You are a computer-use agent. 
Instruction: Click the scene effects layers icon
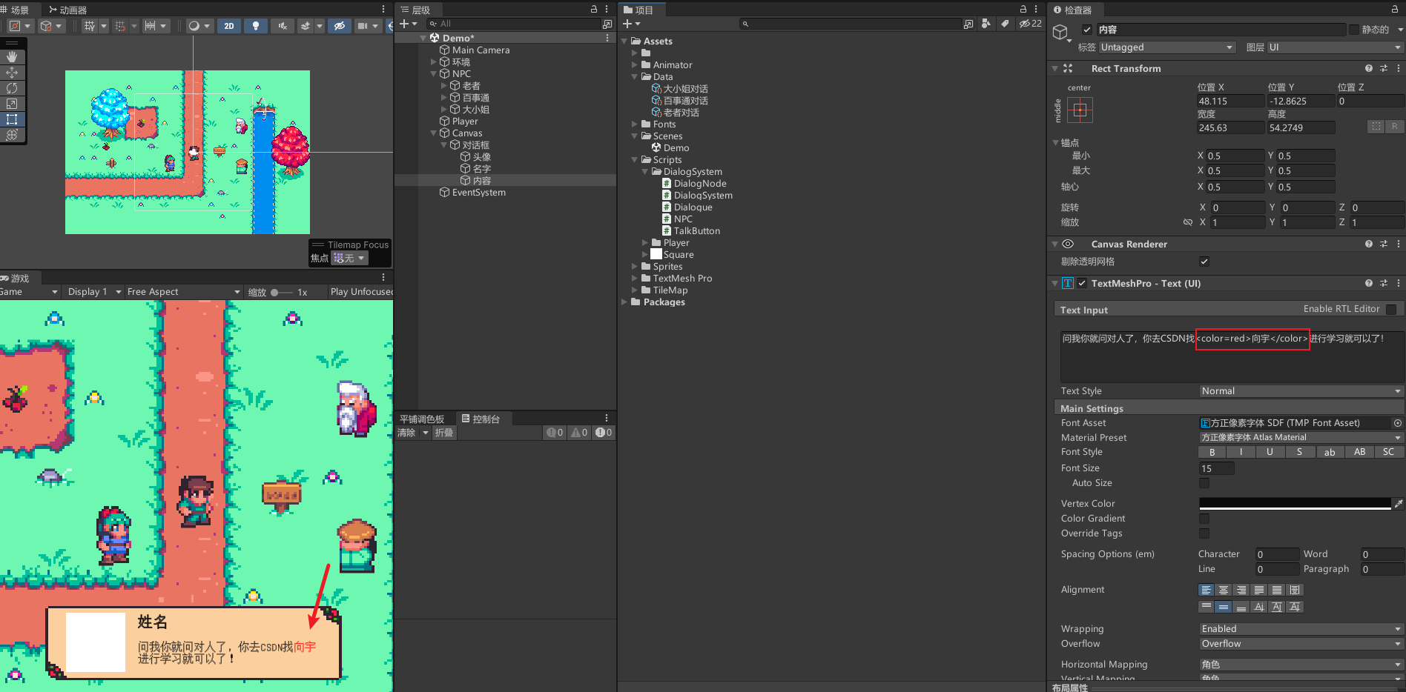click(306, 26)
